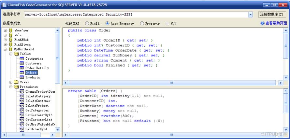Expand the ab's database node

[5, 35]
